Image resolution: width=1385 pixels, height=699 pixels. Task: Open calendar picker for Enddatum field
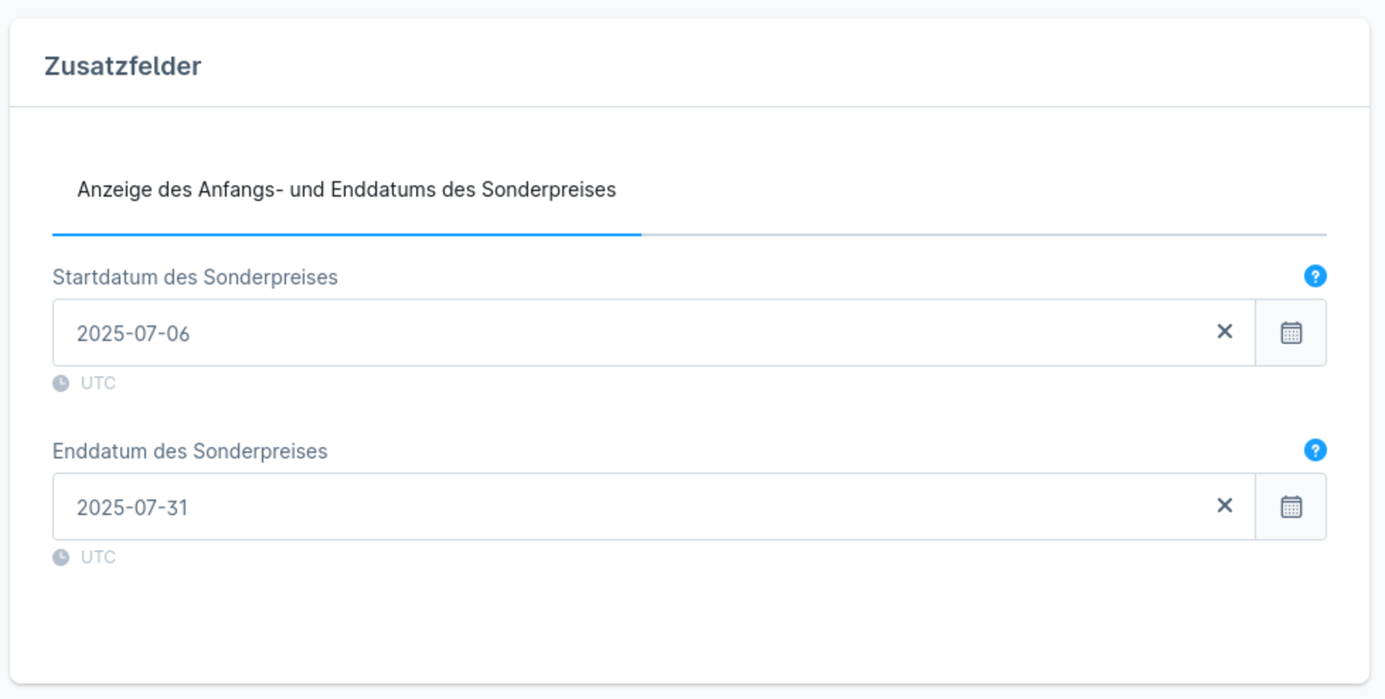[1290, 507]
